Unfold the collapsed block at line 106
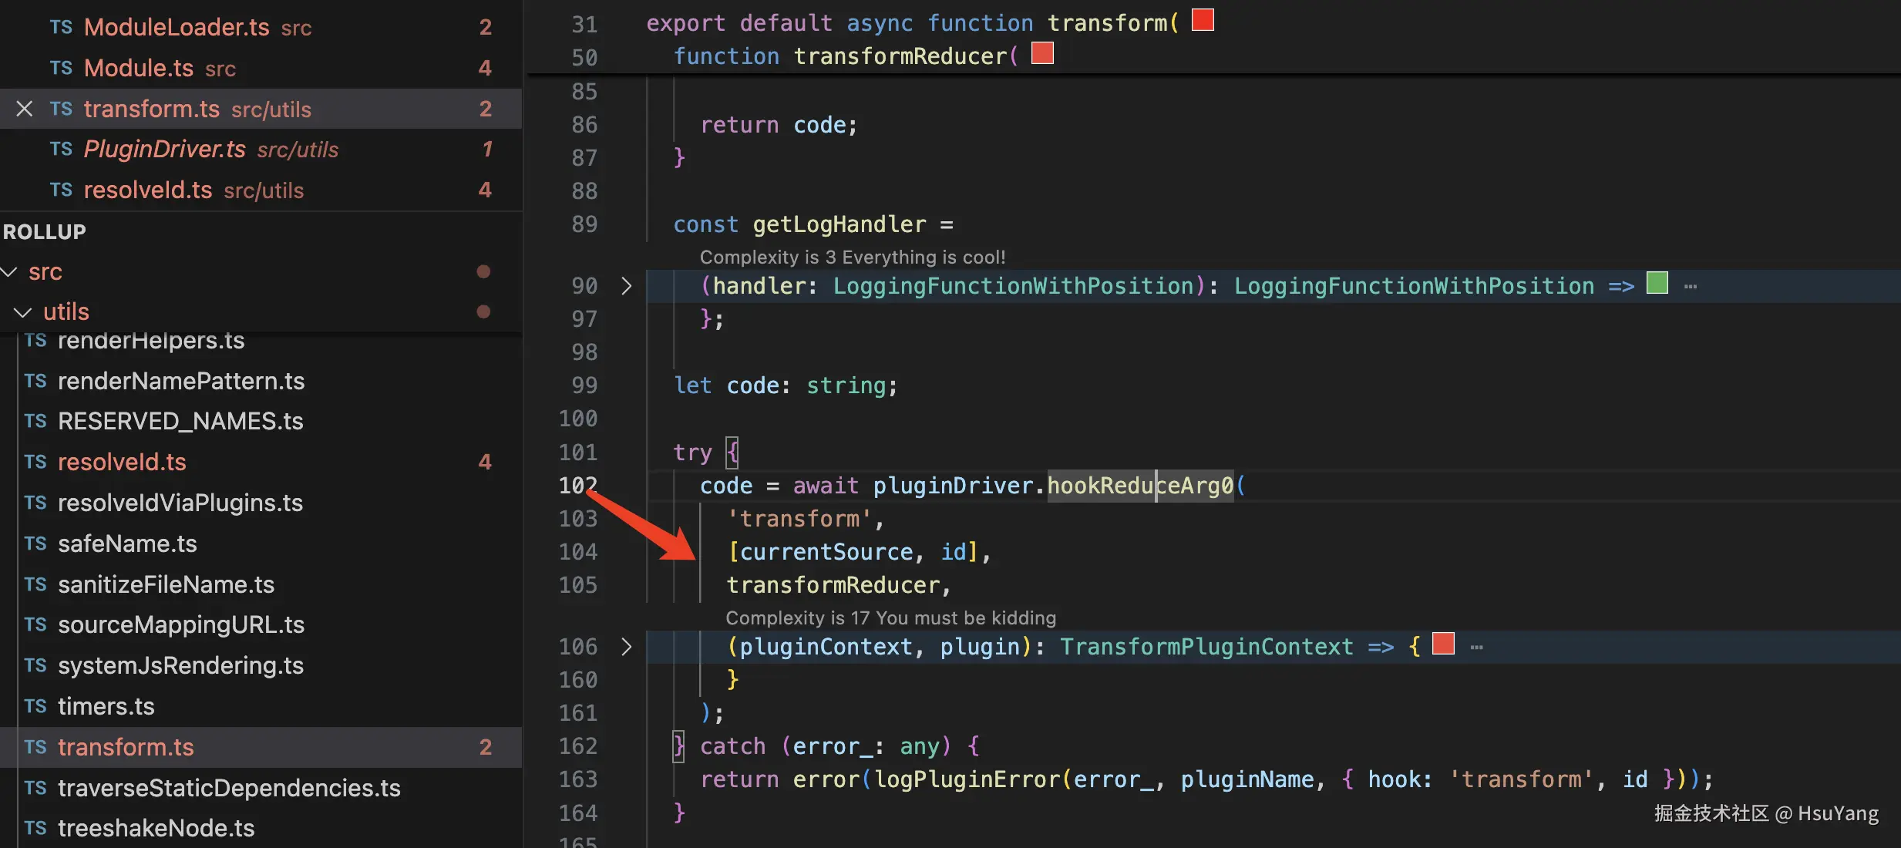The width and height of the screenshot is (1901, 848). tap(626, 647)
